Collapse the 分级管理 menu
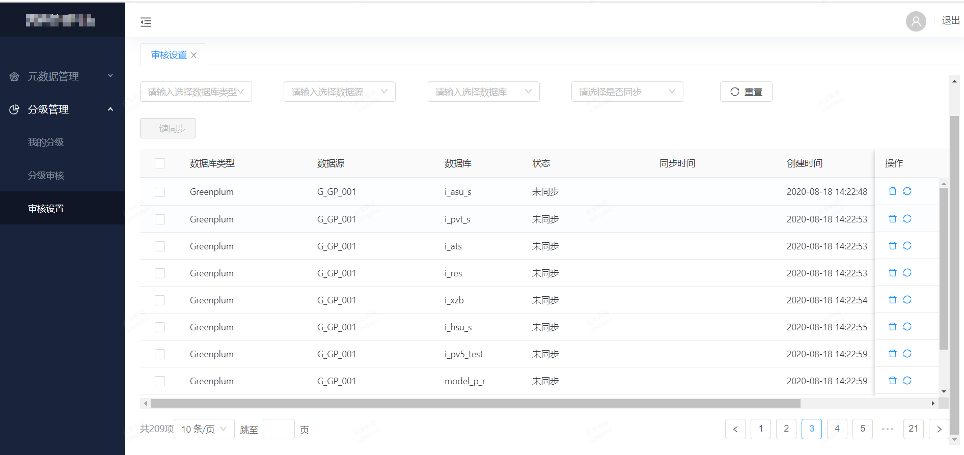The image size is (964, 455). [62, 109]
